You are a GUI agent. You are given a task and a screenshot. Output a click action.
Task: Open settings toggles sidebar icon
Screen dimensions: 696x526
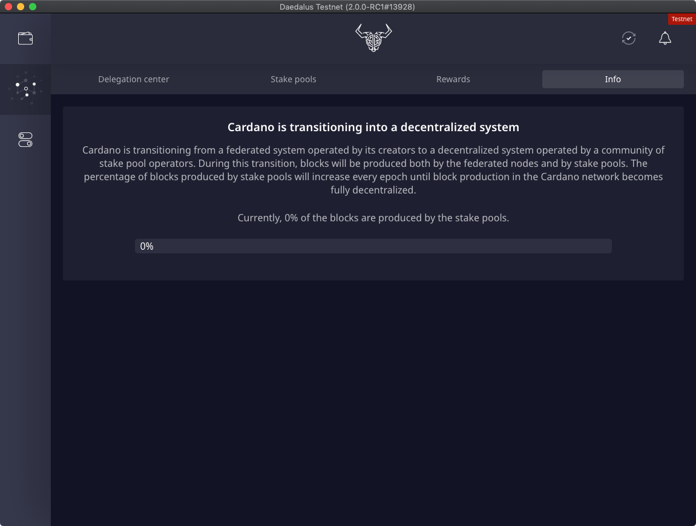[25, 140]
